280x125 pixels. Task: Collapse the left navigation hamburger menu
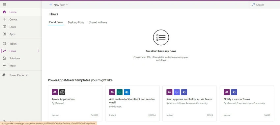click(x=5, y=5)
